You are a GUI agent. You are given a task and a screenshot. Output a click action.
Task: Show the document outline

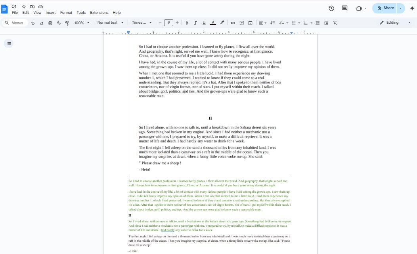pyautogui.click(x=9, y=43)
